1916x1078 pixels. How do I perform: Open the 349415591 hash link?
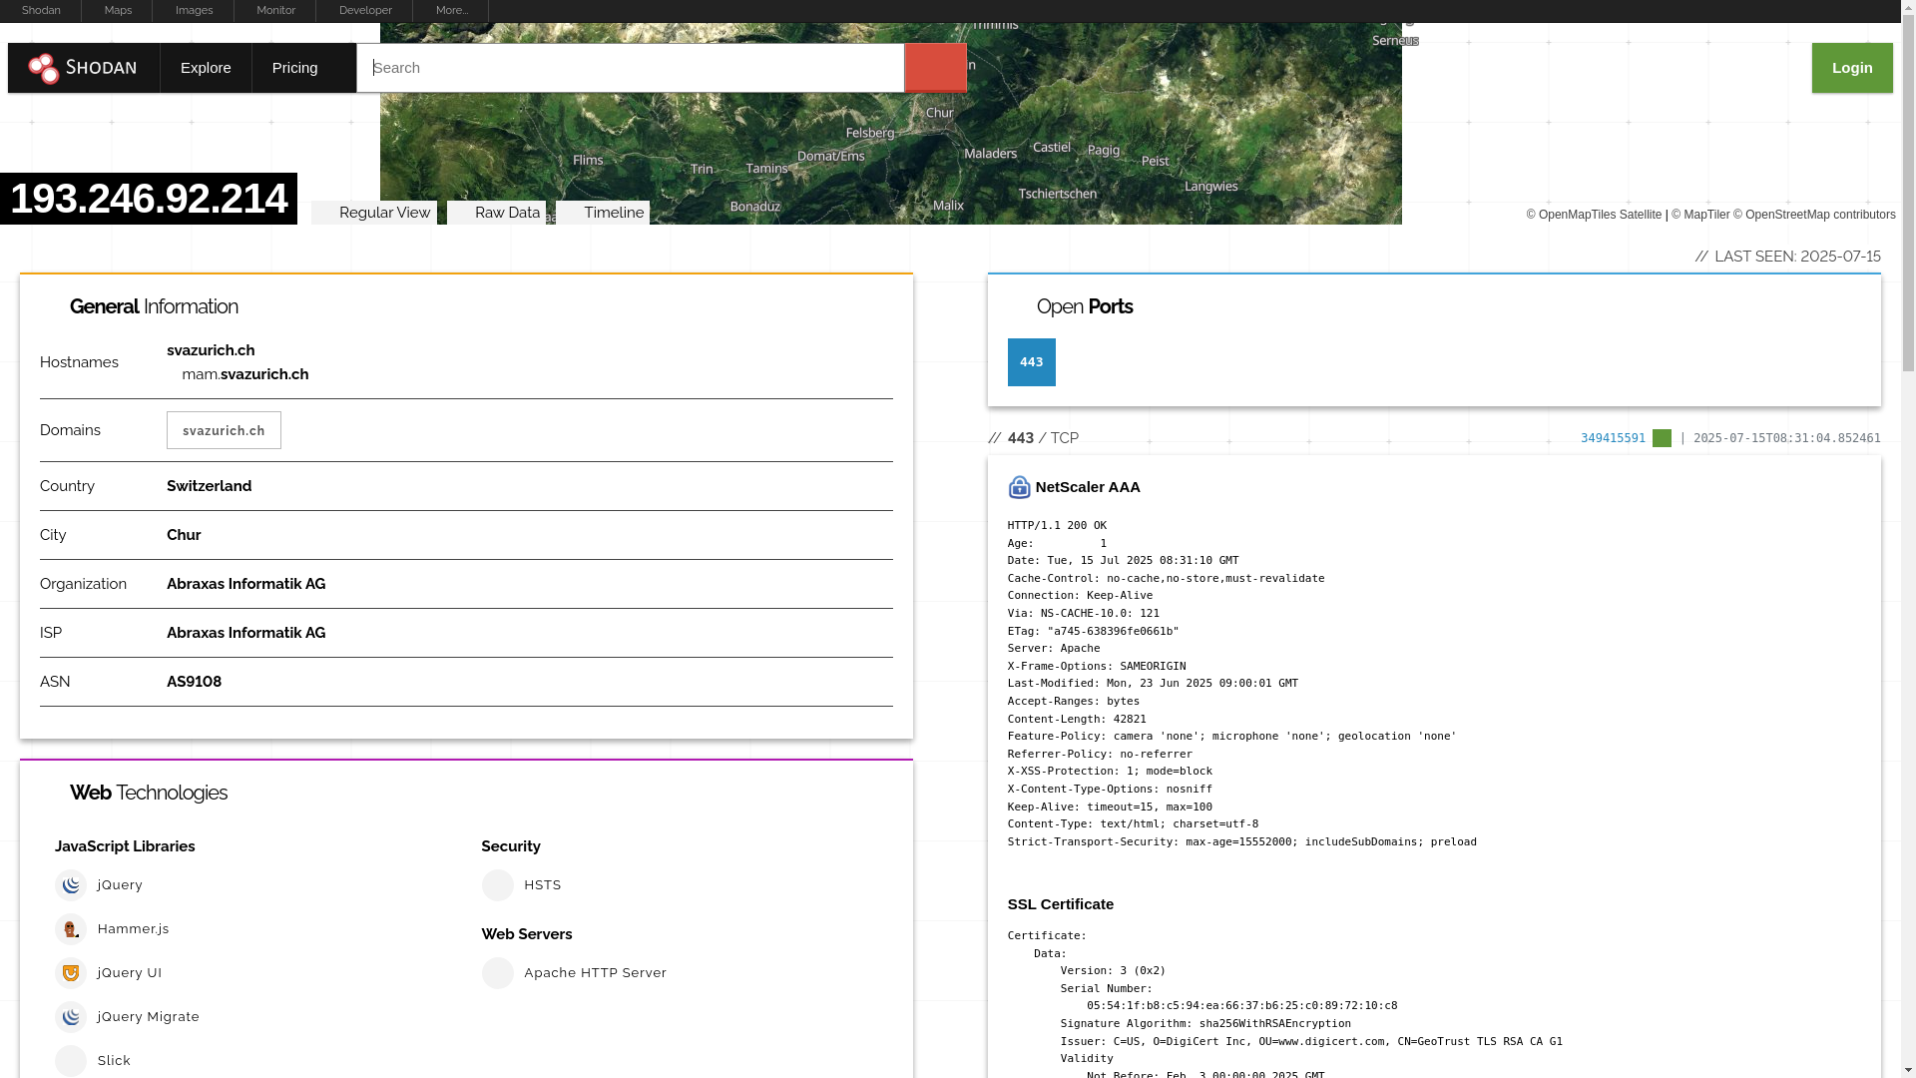click(x=1613, y=438)
